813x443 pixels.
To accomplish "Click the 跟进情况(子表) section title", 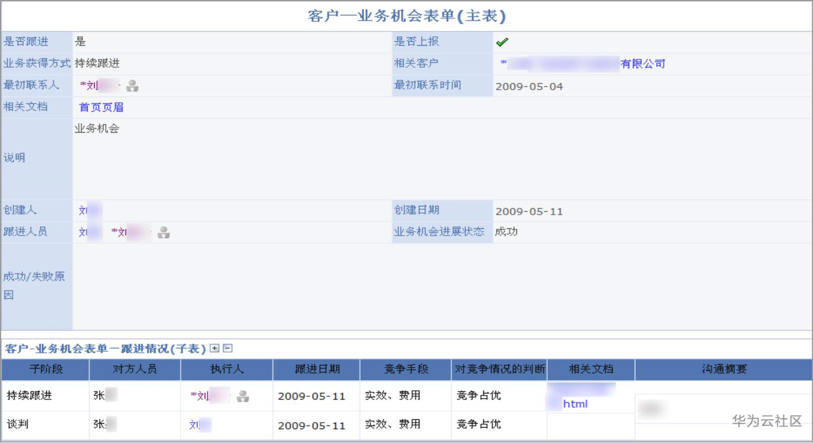I will [x=105, y=348].
